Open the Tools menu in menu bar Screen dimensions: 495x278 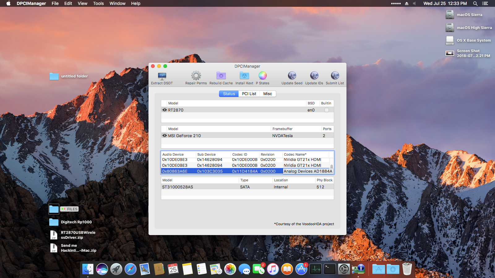(x=98, y=3)
